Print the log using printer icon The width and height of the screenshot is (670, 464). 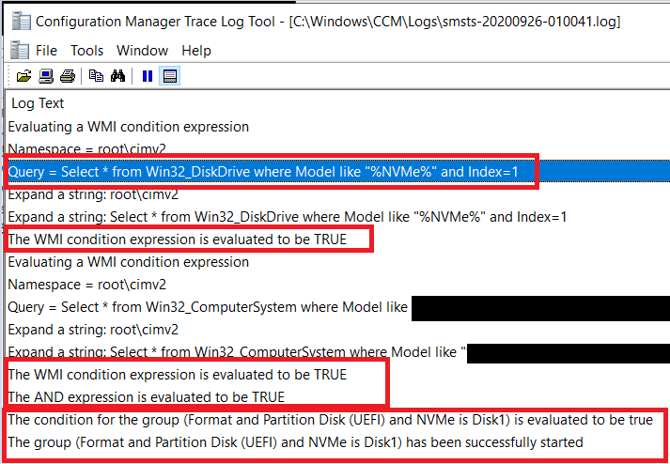[68, 76]
